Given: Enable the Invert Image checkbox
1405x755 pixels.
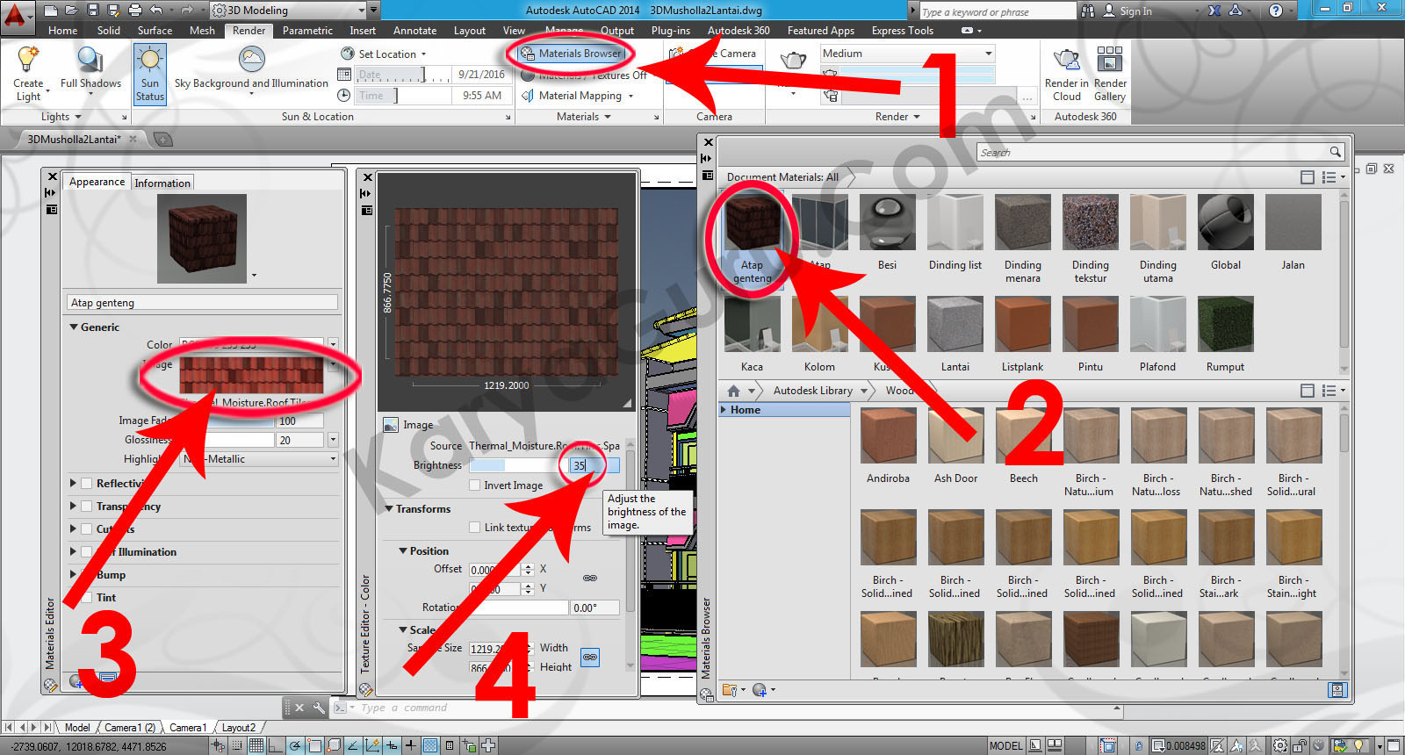Looking at the screenshot, I should (475, 485).
